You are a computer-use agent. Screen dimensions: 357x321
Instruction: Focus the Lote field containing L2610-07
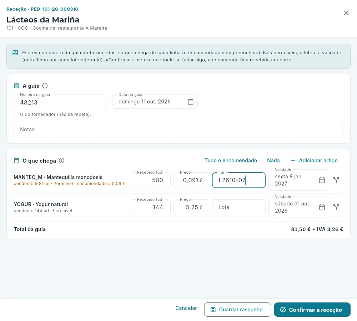coord(238,180)
